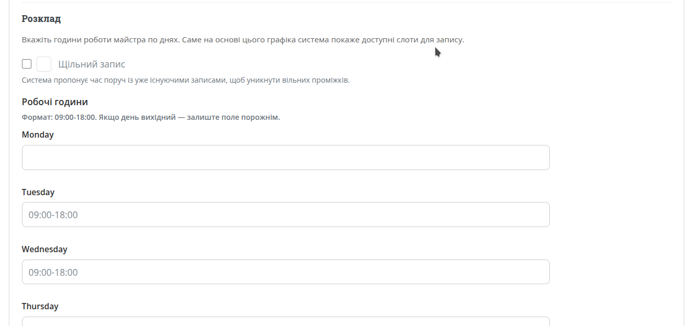Screen dimensions: 690x326
Task: Click the Розклад section heading
Action: pyautogui.click(x=41, y=19)
